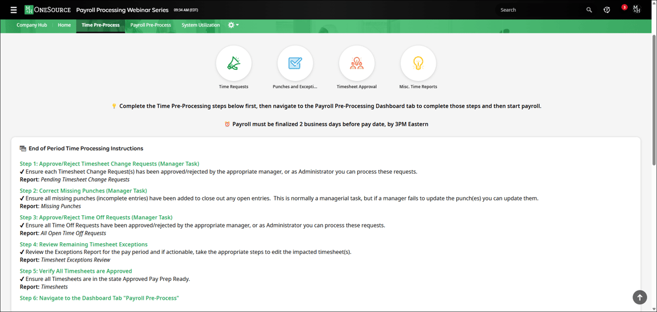Open the Timesheet Approval icon
The height and width of the screenshot is (312, 657).
coord(357,63)
